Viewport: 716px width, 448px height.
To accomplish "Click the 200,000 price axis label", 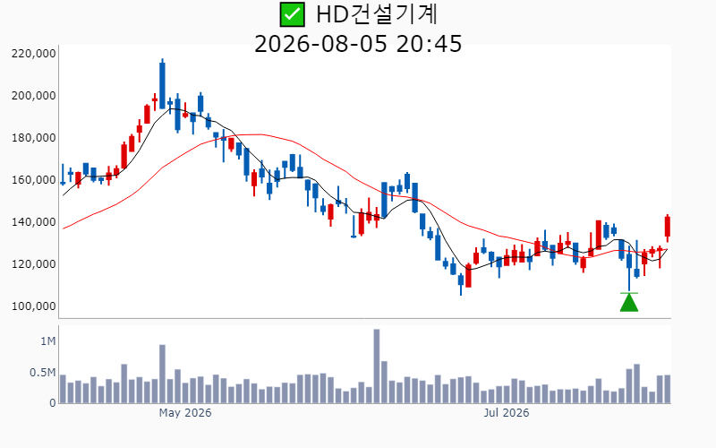I will (33, 96).
